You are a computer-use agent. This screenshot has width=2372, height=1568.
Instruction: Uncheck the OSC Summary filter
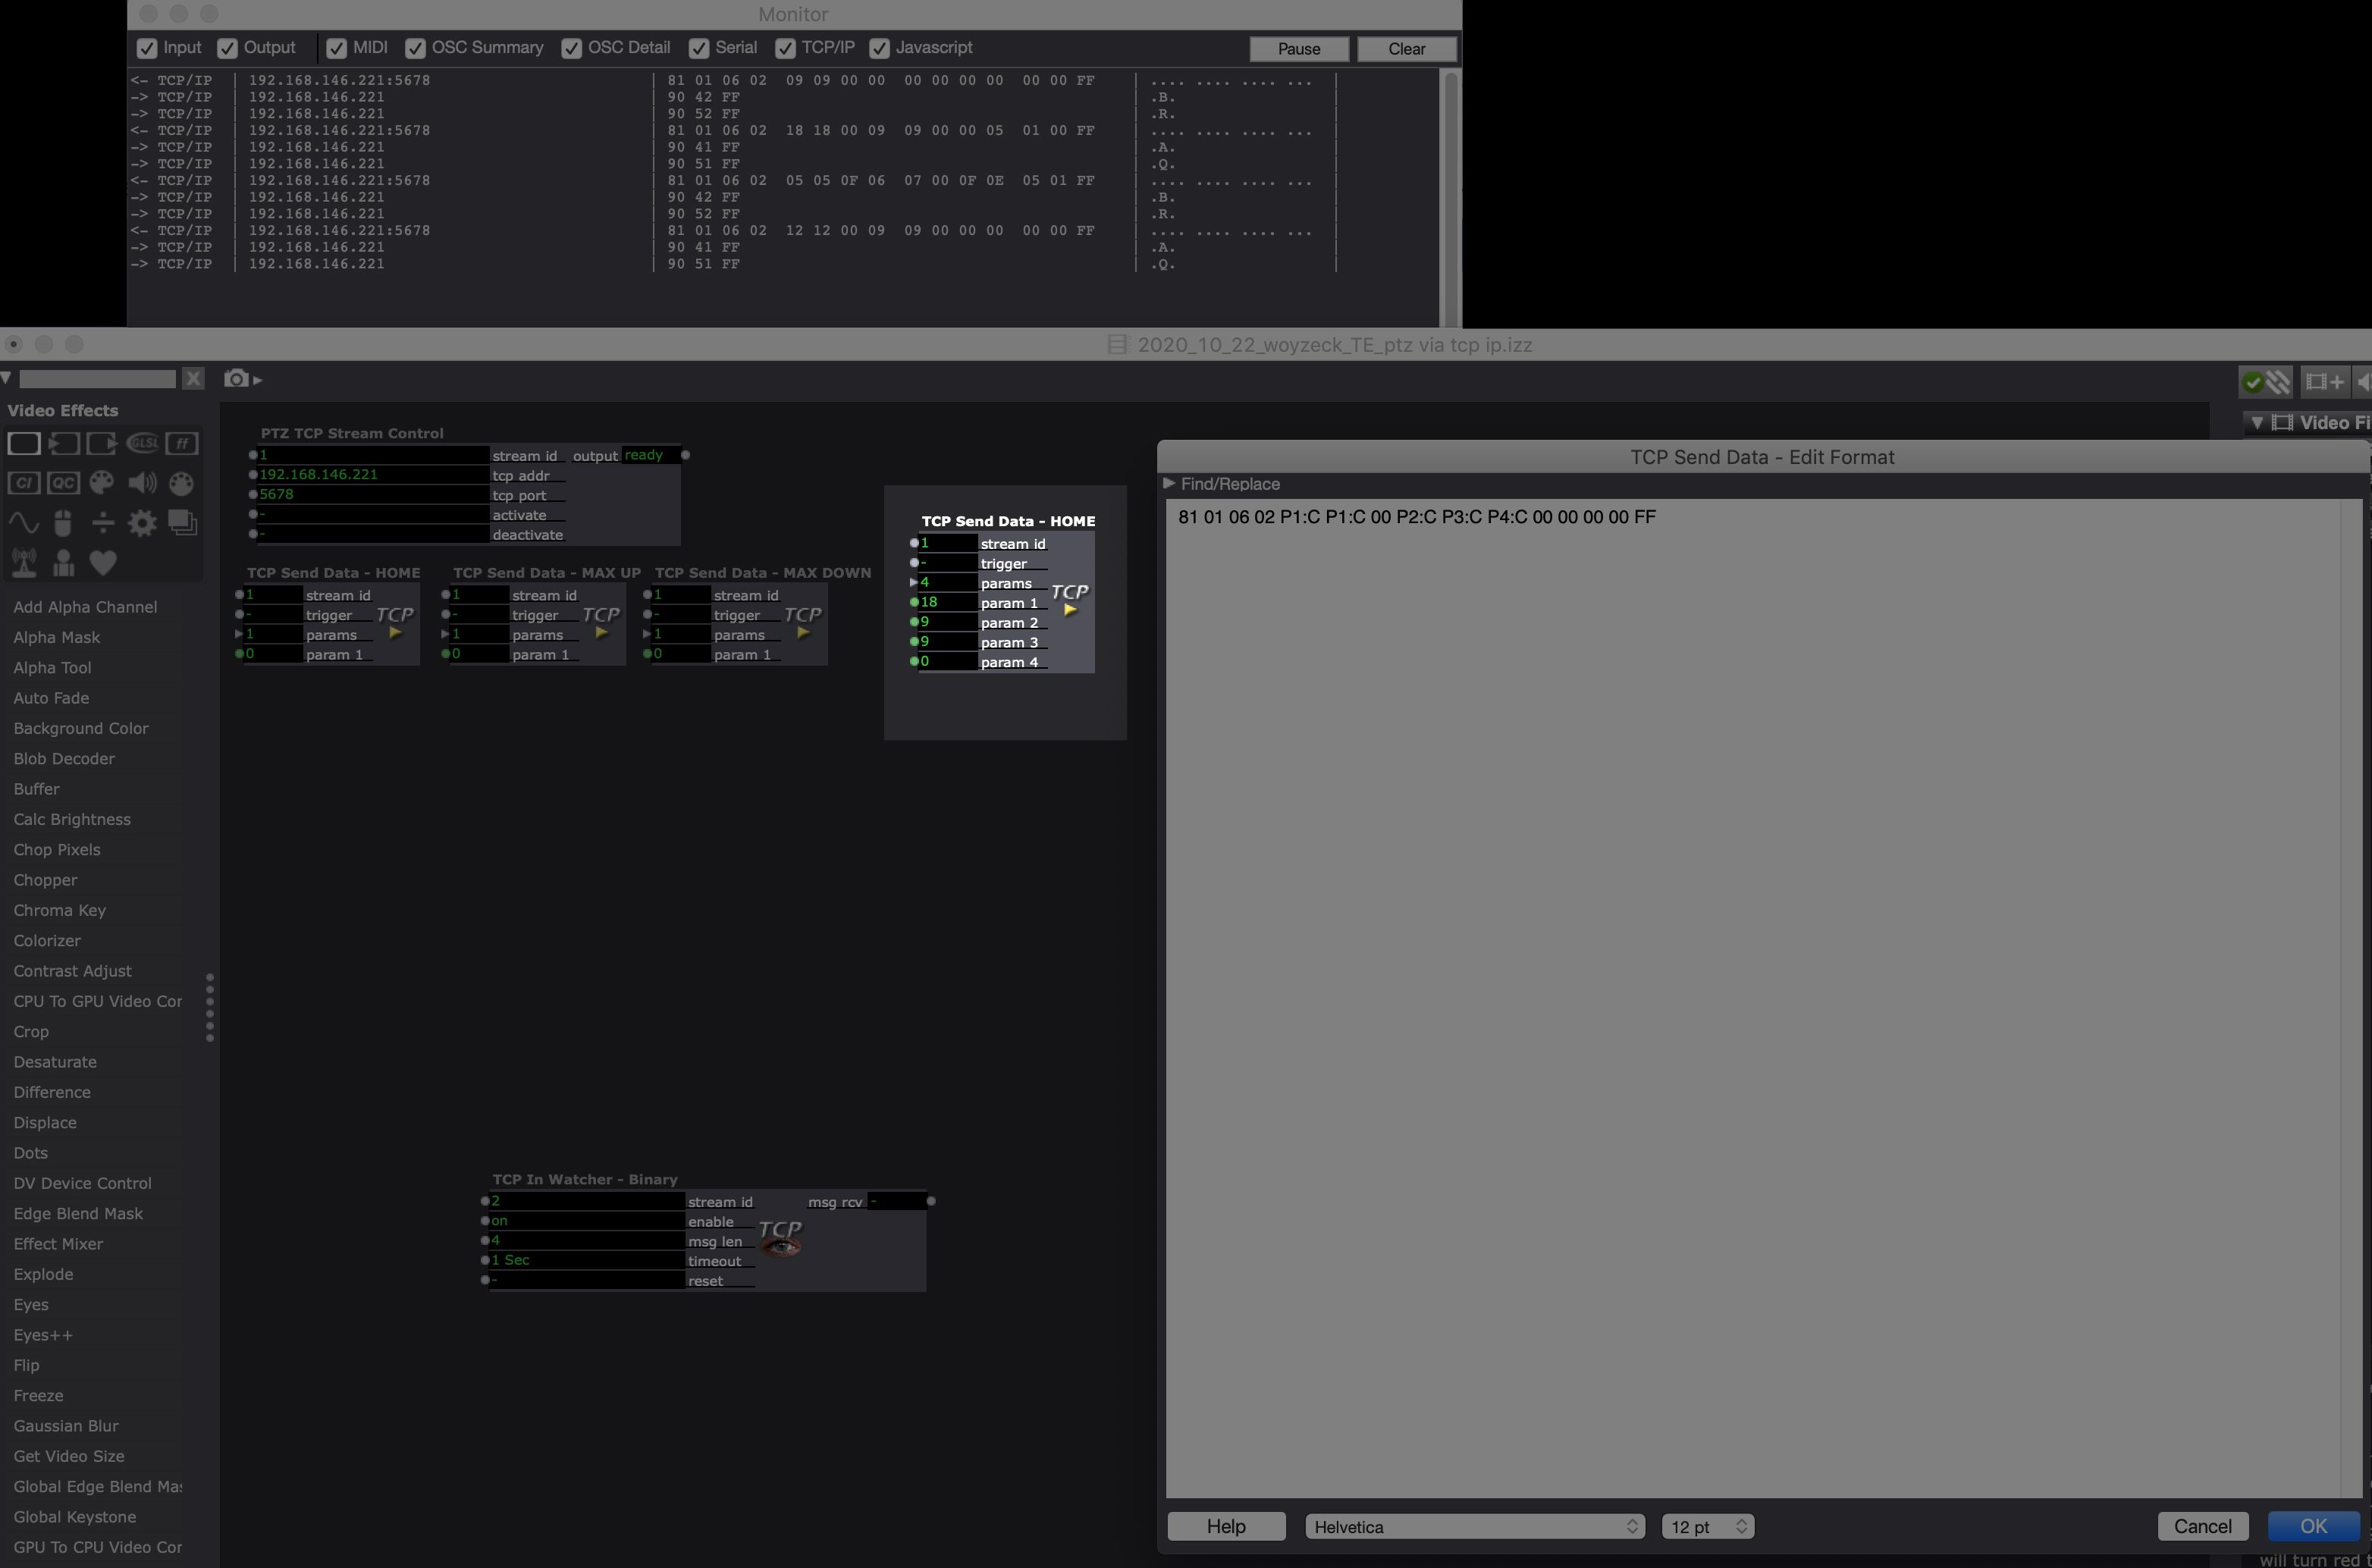pos(416,48)
